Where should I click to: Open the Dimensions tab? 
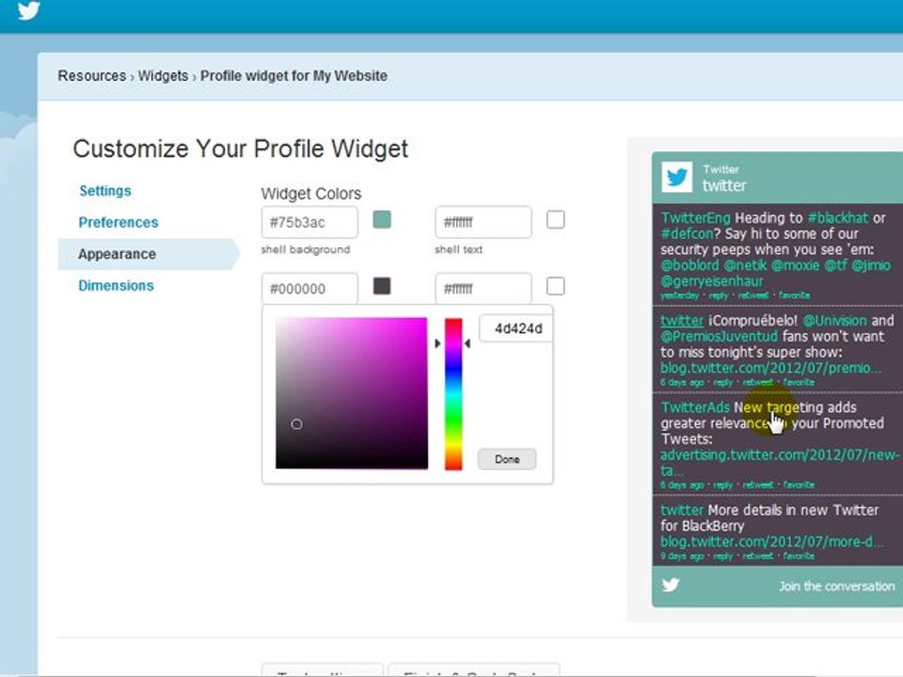point(116,286)
